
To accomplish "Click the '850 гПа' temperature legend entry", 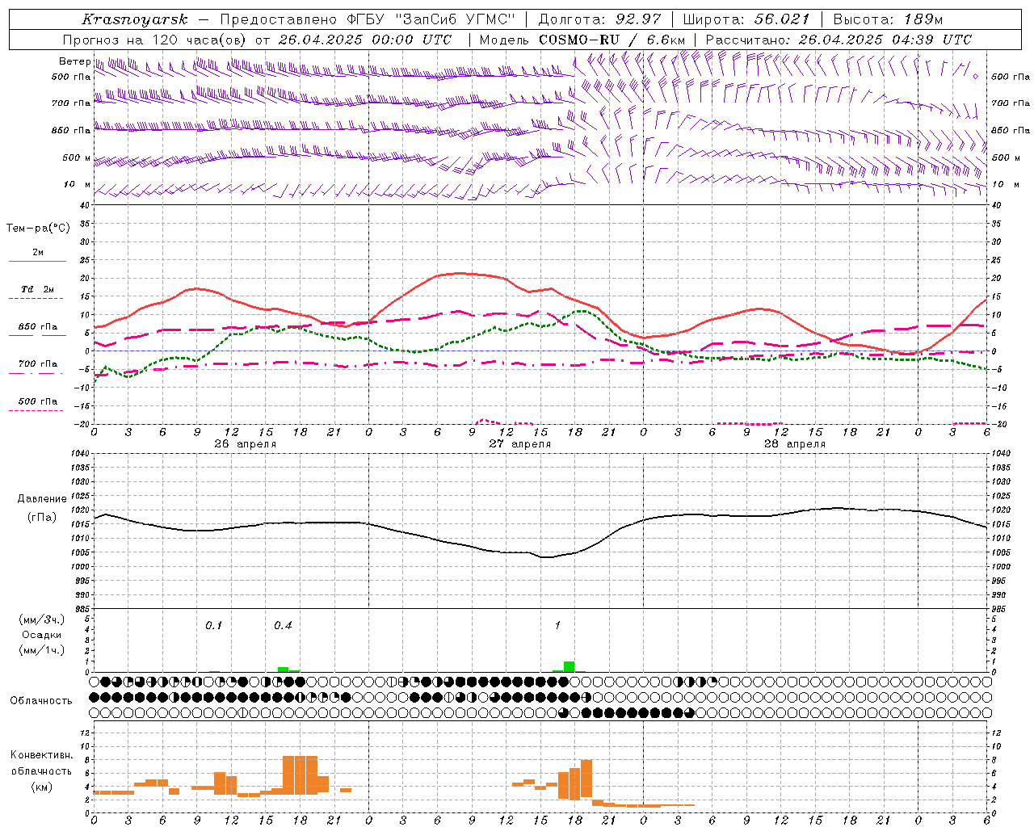I will (x=38, y=327).
